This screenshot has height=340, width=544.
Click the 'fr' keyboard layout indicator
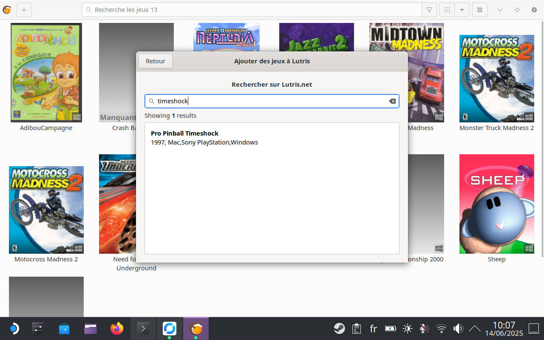pyautogui.click(x=374, y=329)
